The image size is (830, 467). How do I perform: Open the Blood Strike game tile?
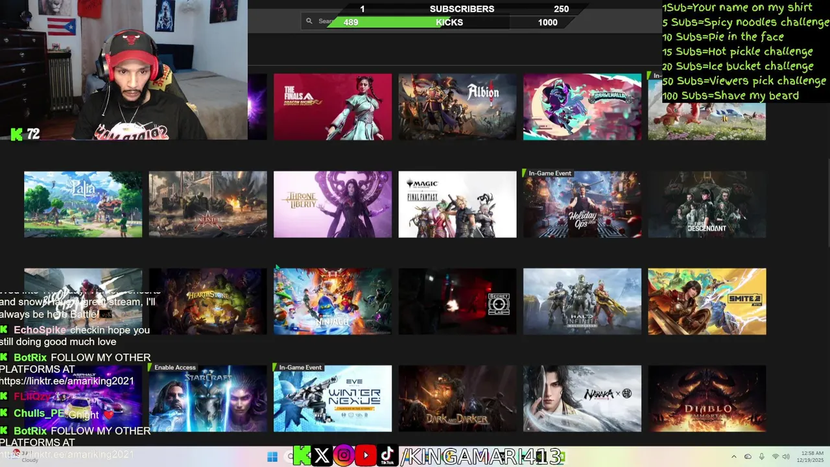83,302
